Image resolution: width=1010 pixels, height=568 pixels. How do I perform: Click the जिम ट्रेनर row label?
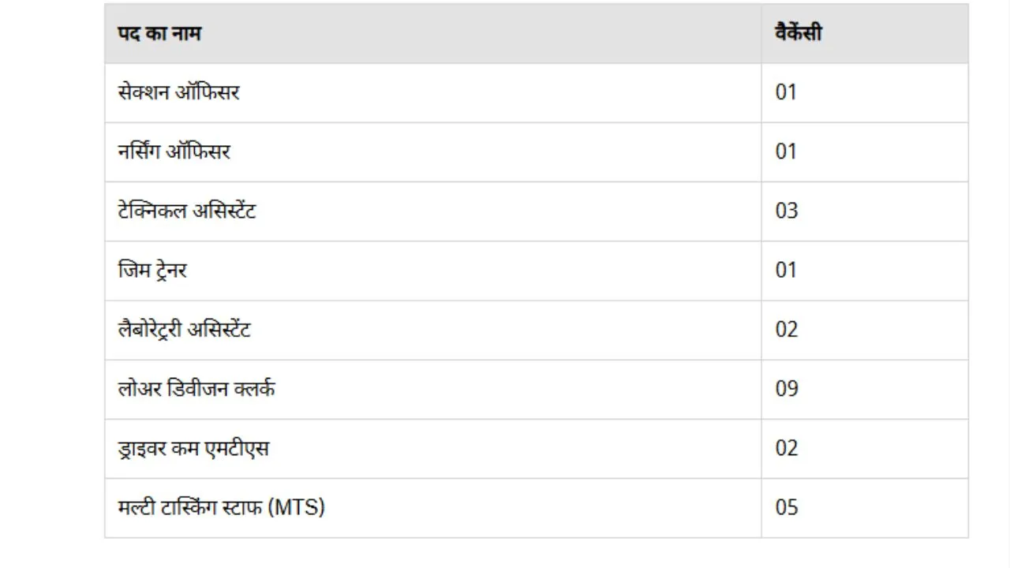(152, 271)
